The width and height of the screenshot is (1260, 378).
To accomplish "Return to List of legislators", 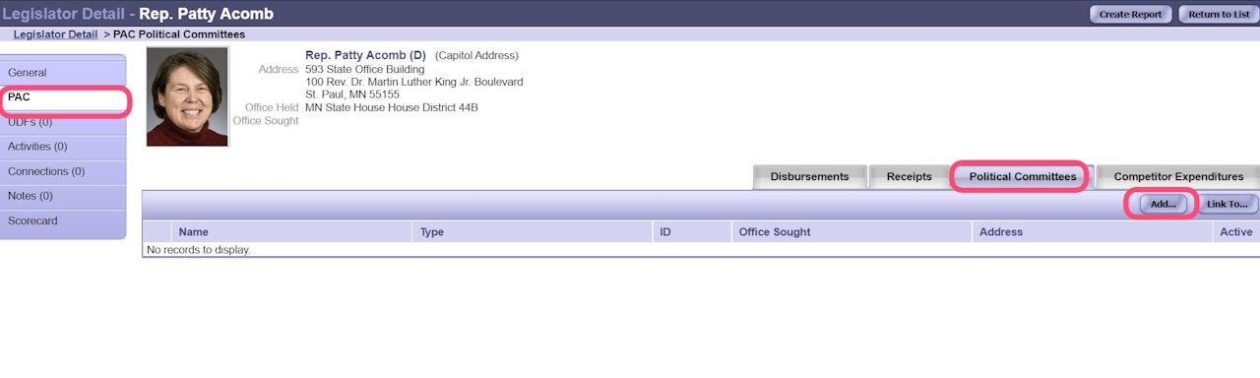I will pos(1219,14).
